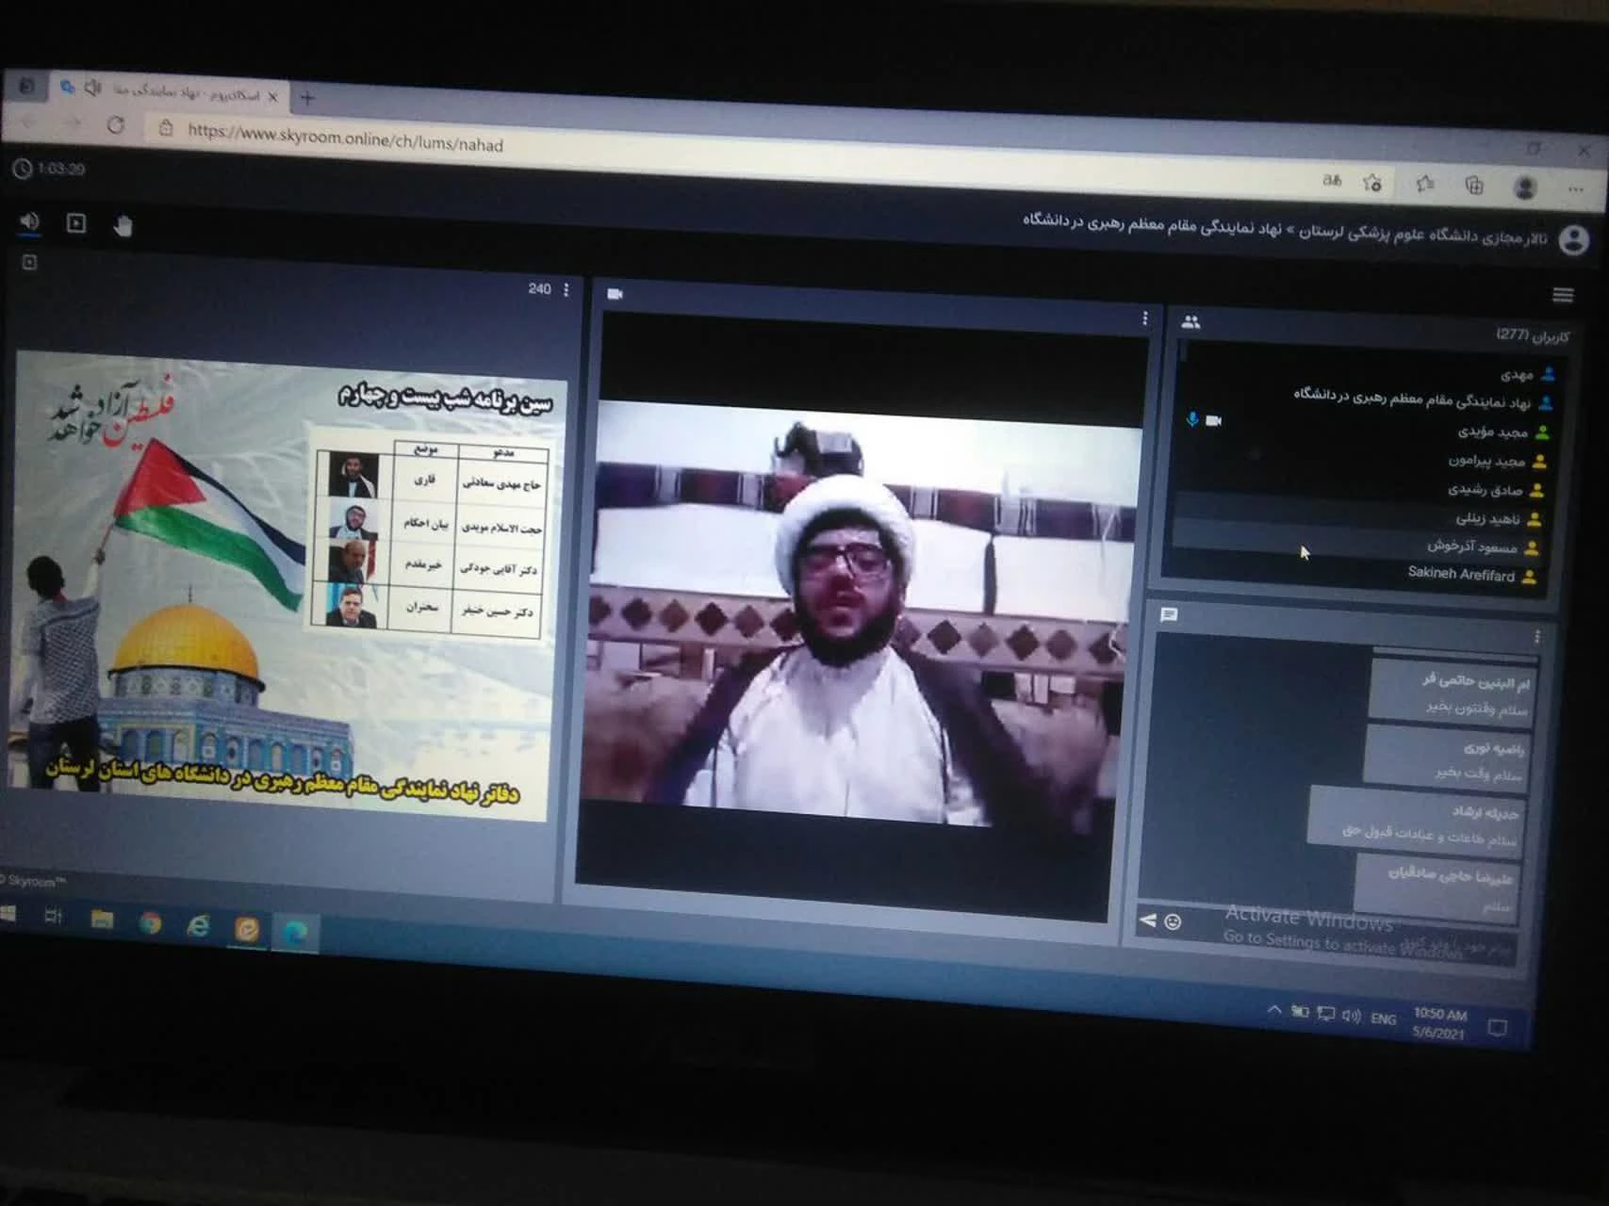Click the raise hand icon
Viewport: 1609px width, 1206px height.
click(x=123, y=226)
